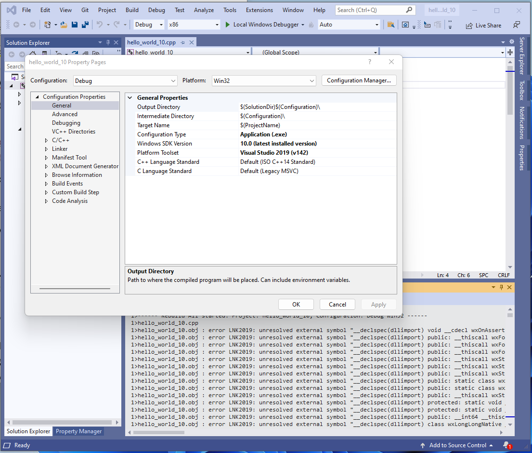The height and width of the screenshot is (453, 532).
Task: Click the gear icon in editor tab strip
Action: (512, 42)
